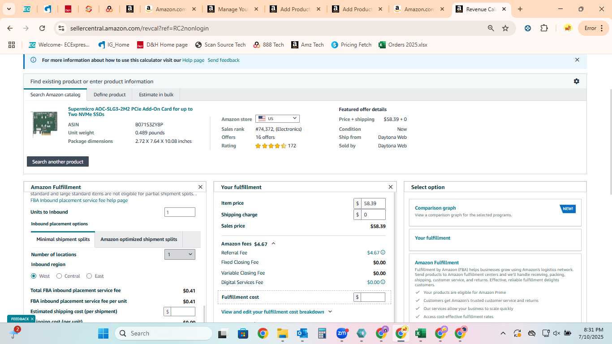Click the Search another product button
Image resolution: width=612 pixels, height=344 pixels.
58,162
